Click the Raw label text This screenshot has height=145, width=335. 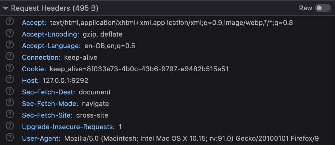click(x=305, y=8)
